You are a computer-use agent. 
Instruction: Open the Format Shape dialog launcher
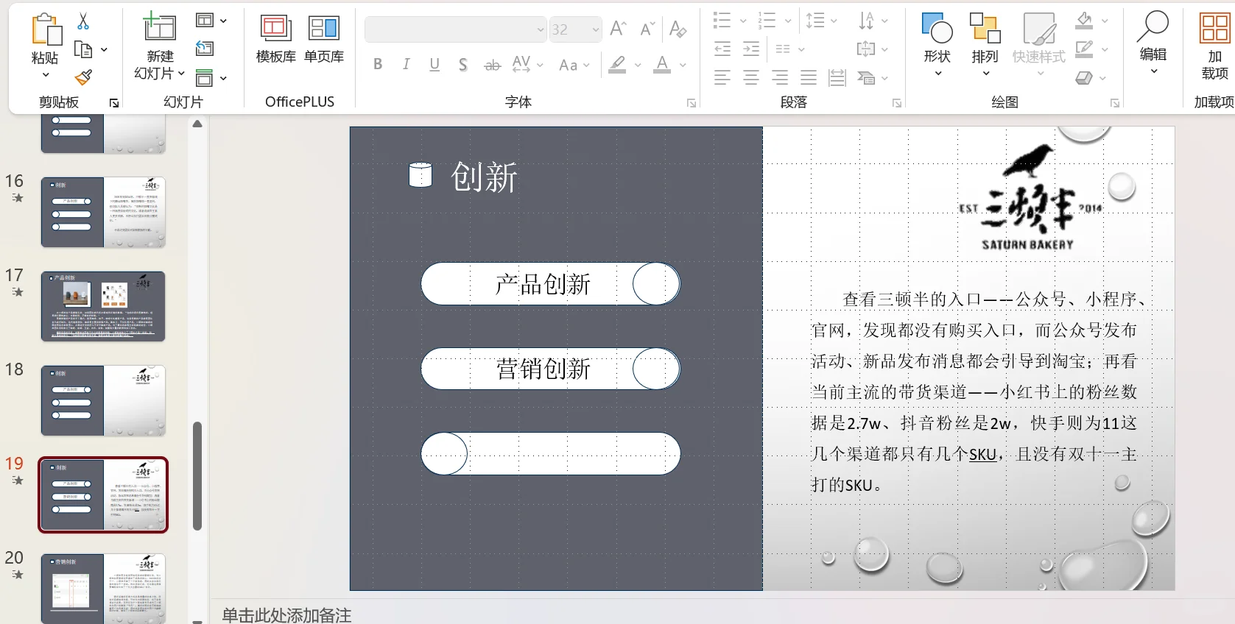pos(1115,103)
